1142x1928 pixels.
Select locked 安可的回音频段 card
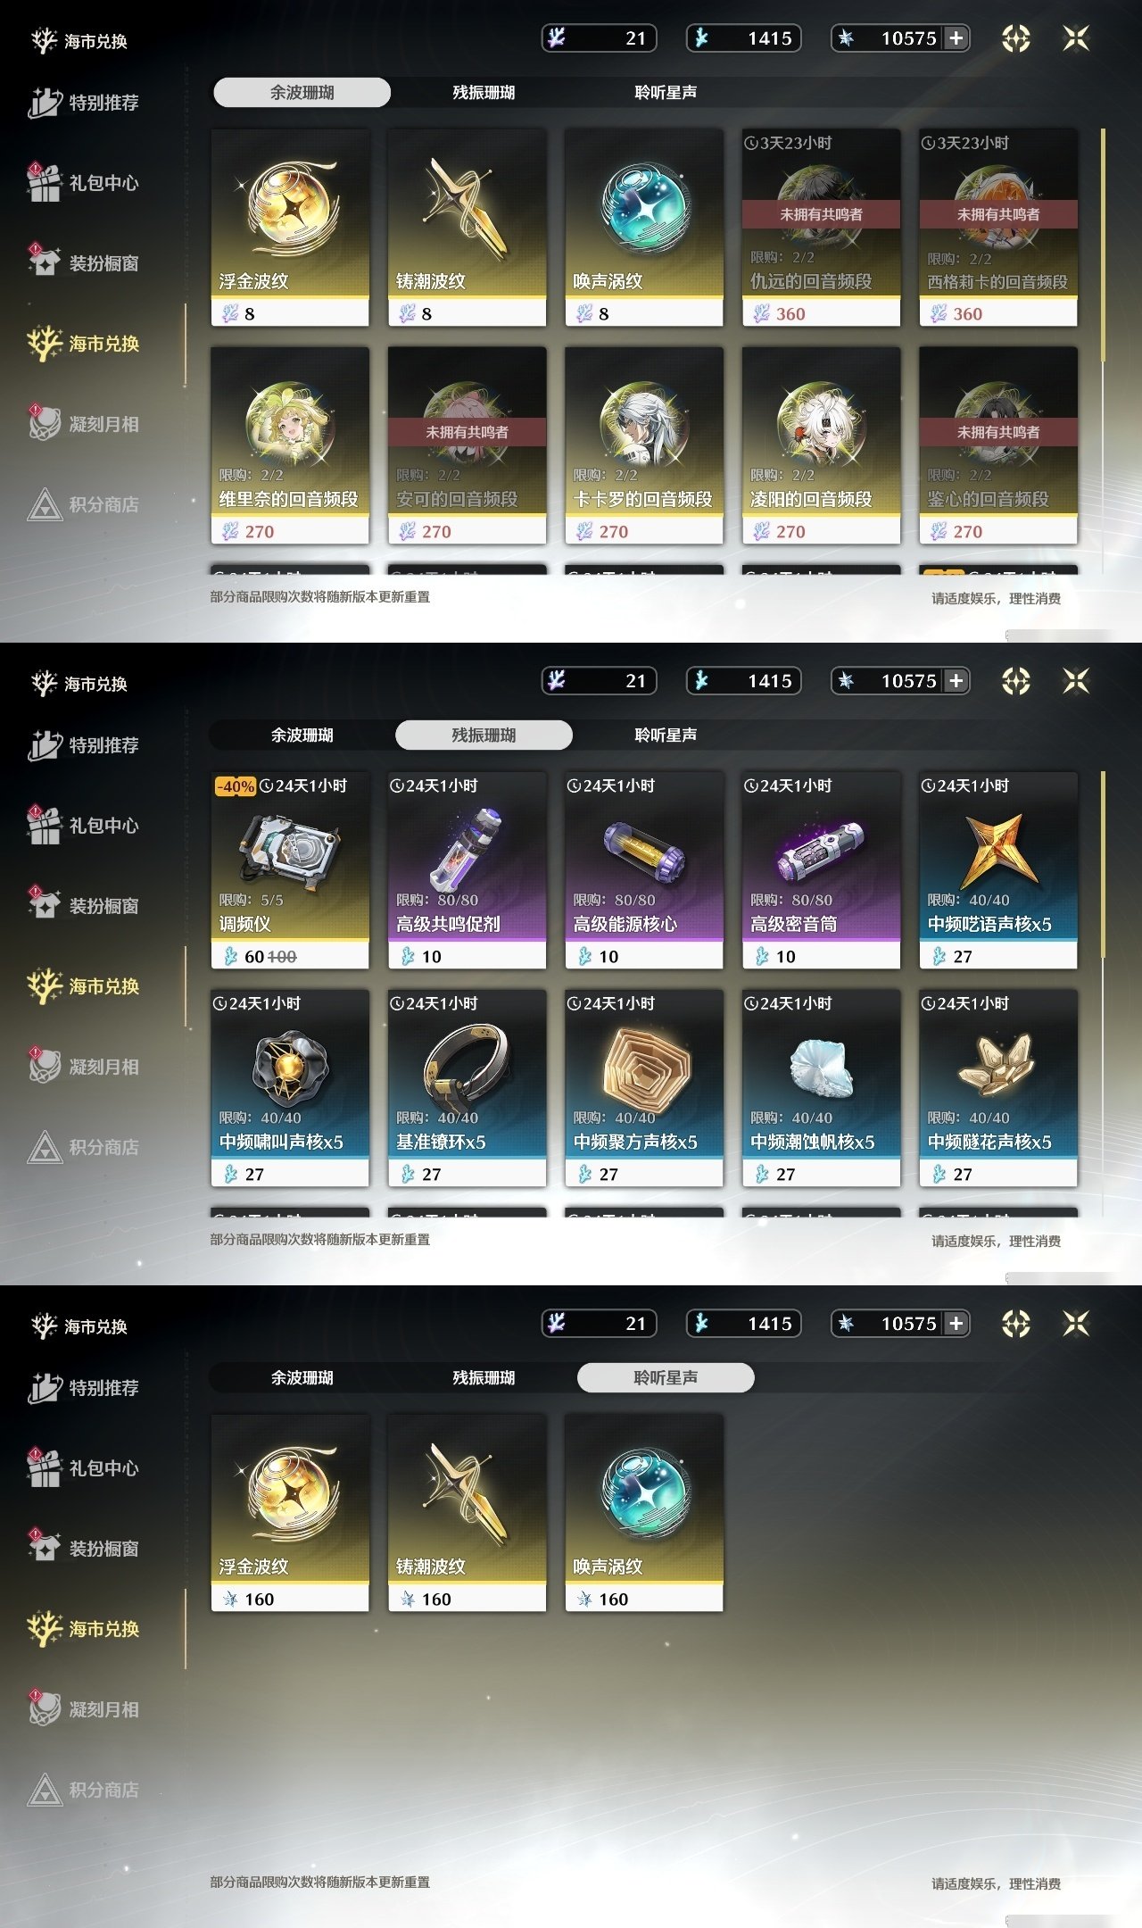click(x=467, y=445)
